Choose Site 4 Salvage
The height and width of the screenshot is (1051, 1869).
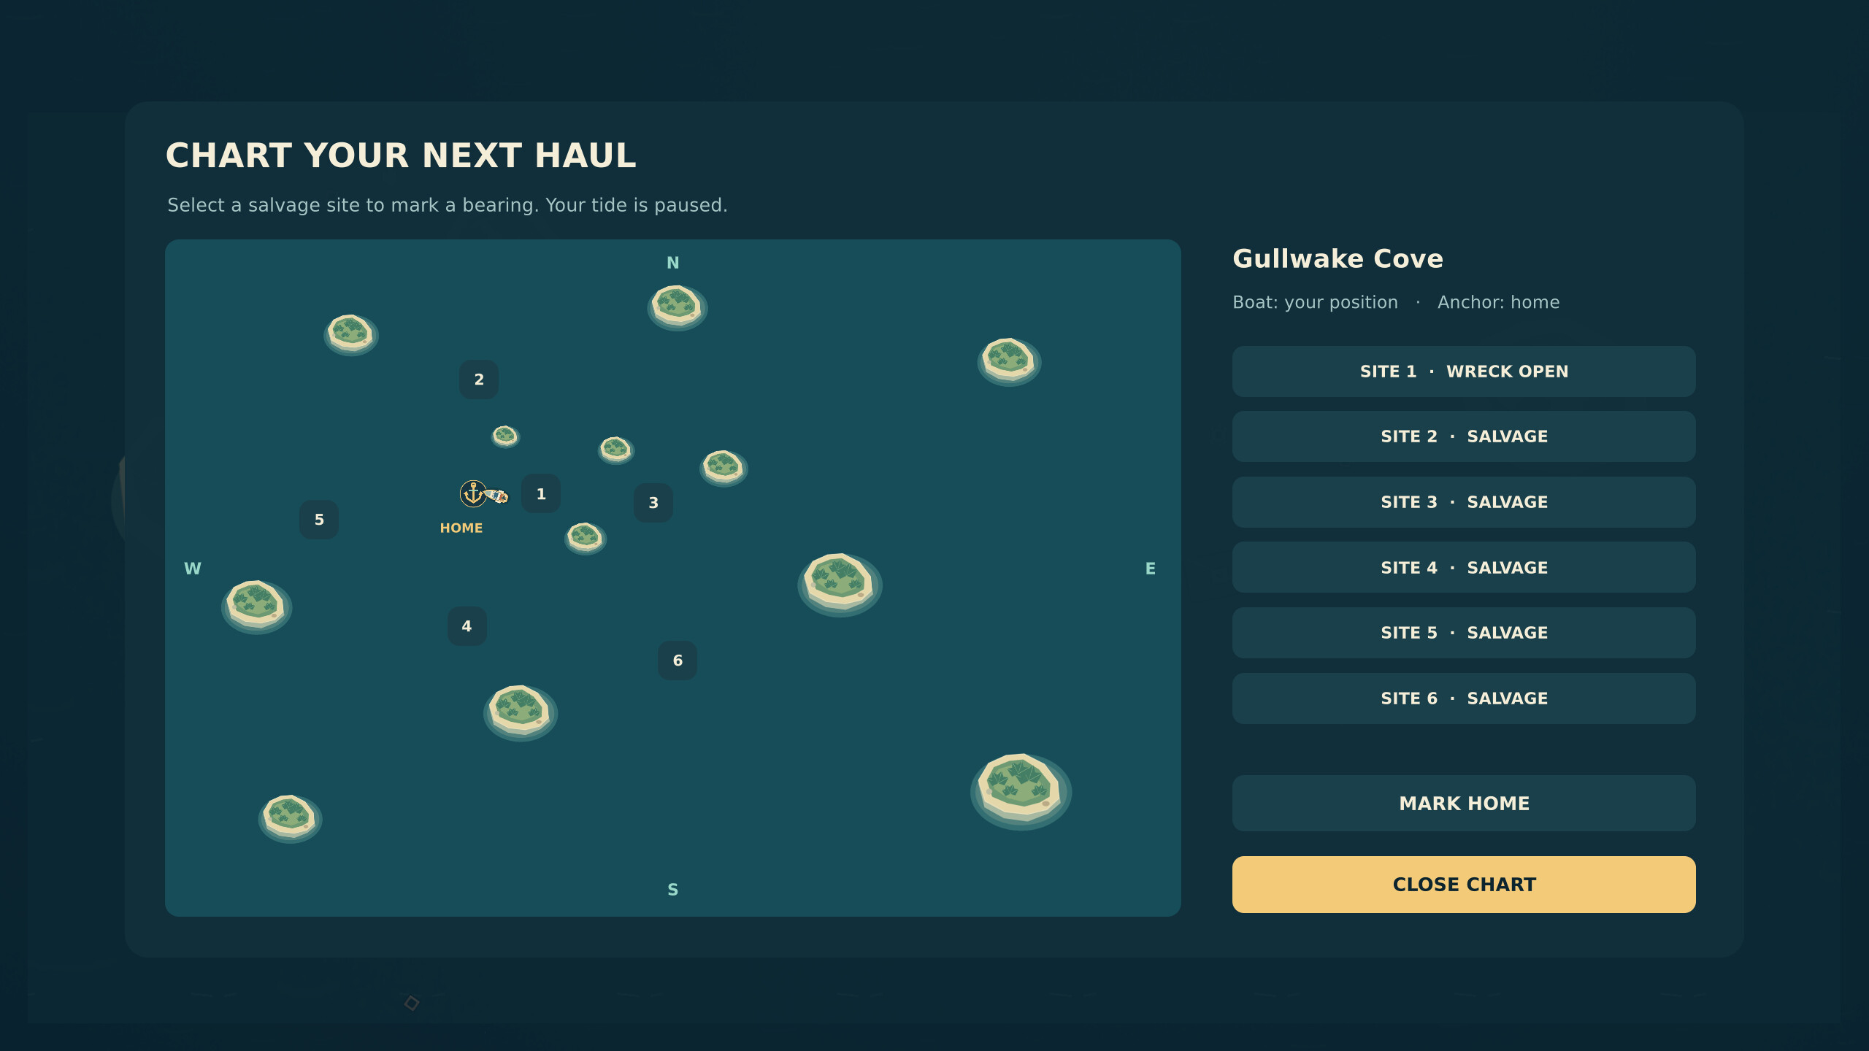pos(1464,567)
